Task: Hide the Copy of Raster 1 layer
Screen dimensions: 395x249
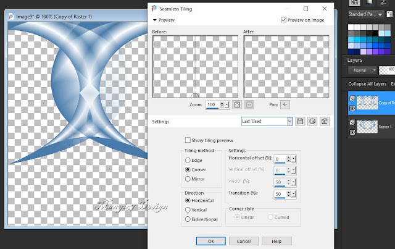Action: pos(352,108)
